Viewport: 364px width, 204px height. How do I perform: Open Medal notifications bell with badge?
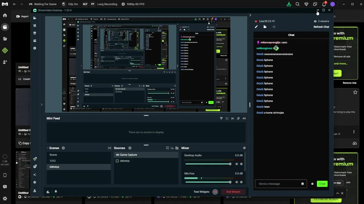[324, 4]
